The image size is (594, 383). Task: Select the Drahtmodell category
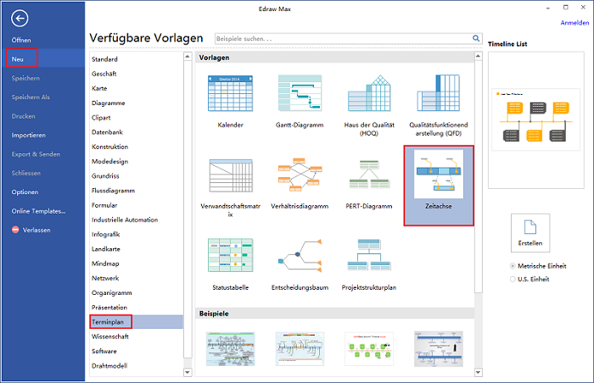point(109,366)
